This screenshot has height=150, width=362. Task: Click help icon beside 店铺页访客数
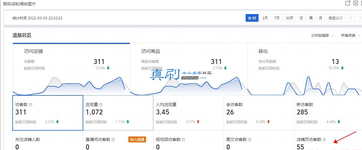[x=324, y=140]
